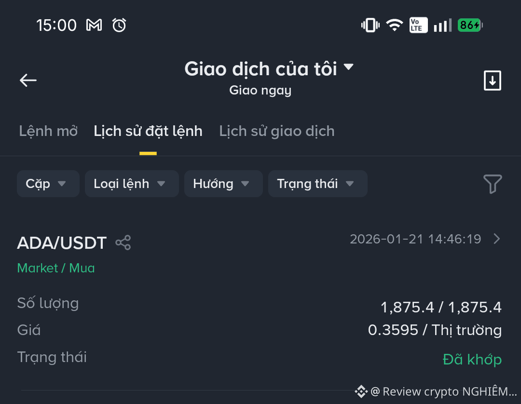Tap the Wi-Fi icon in status bar

395,25
